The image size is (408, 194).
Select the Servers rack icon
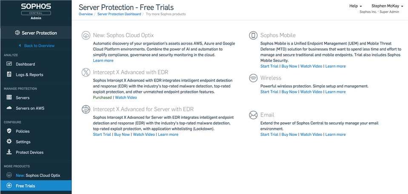click(x=9, y=98)
